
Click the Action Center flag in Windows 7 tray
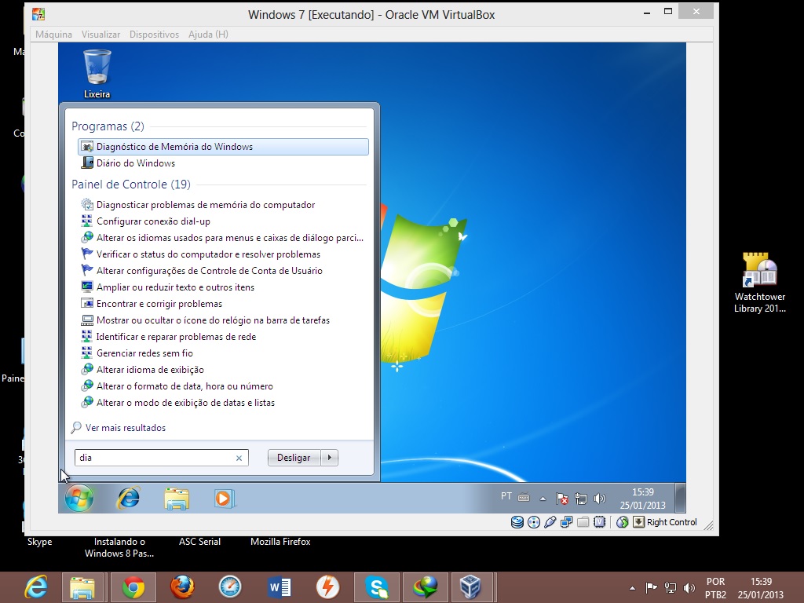tap(562, 499)
